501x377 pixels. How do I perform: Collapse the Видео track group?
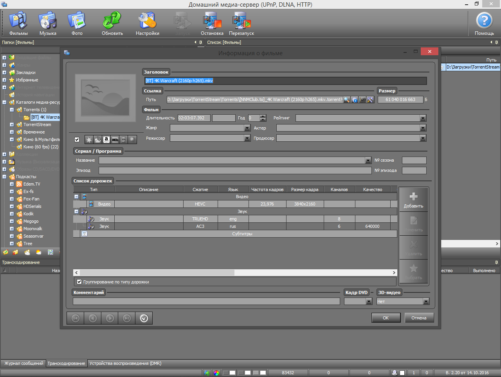(x=76, y=197)
